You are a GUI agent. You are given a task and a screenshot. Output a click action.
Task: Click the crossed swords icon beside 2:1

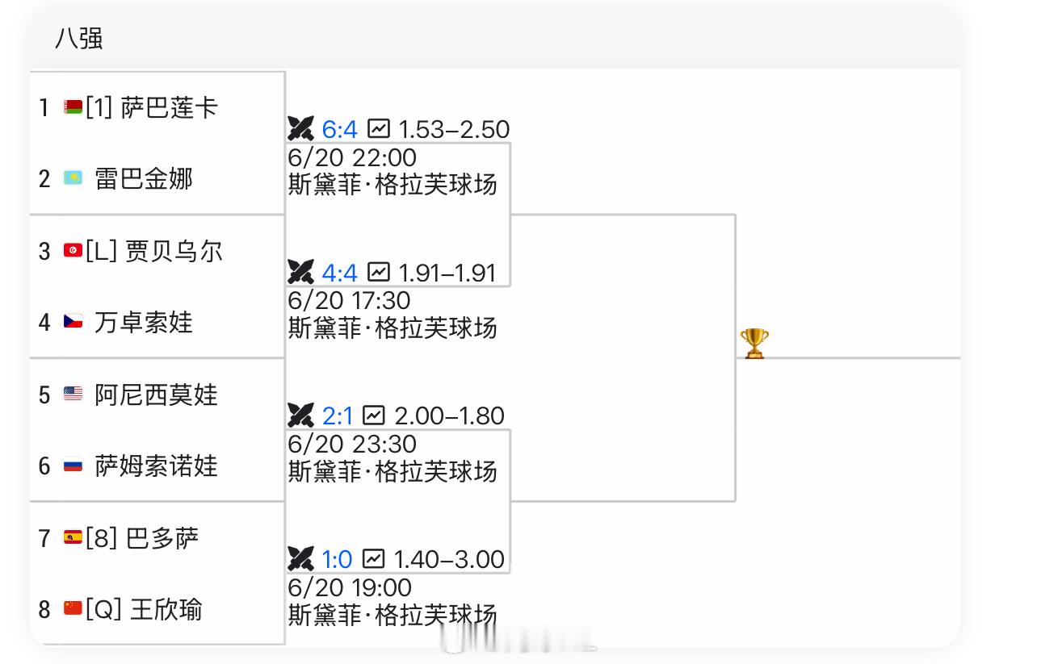tap(300, 416)
